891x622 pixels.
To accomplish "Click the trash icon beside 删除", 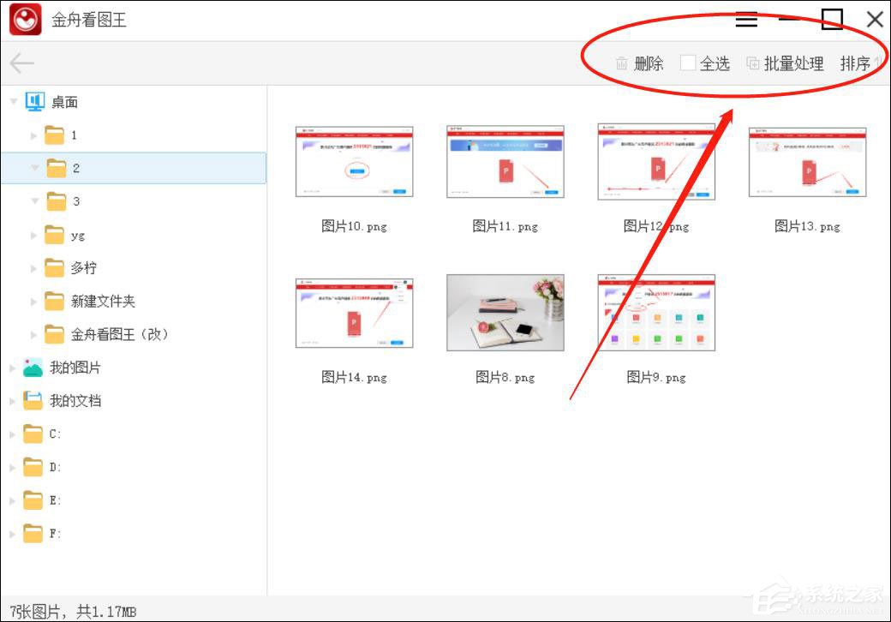I will tap(620, 63).
